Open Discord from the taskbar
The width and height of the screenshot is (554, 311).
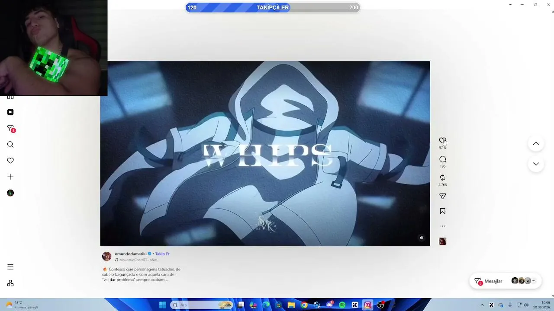tap(330, 305)
